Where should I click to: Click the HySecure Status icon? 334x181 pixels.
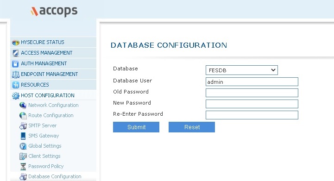(x=16, y=43)
